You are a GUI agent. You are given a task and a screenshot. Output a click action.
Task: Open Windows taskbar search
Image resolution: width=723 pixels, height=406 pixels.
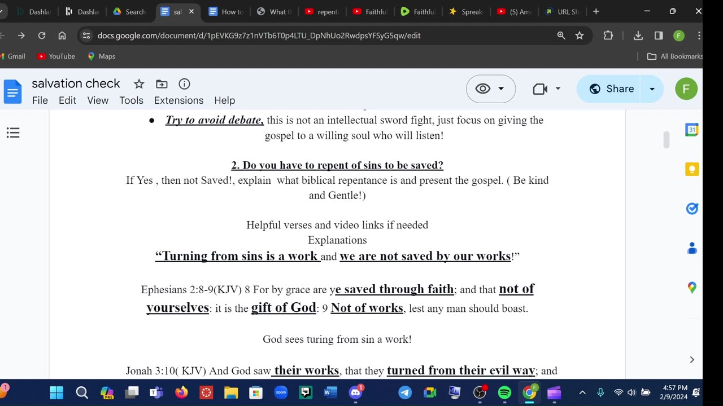[82, 392]
